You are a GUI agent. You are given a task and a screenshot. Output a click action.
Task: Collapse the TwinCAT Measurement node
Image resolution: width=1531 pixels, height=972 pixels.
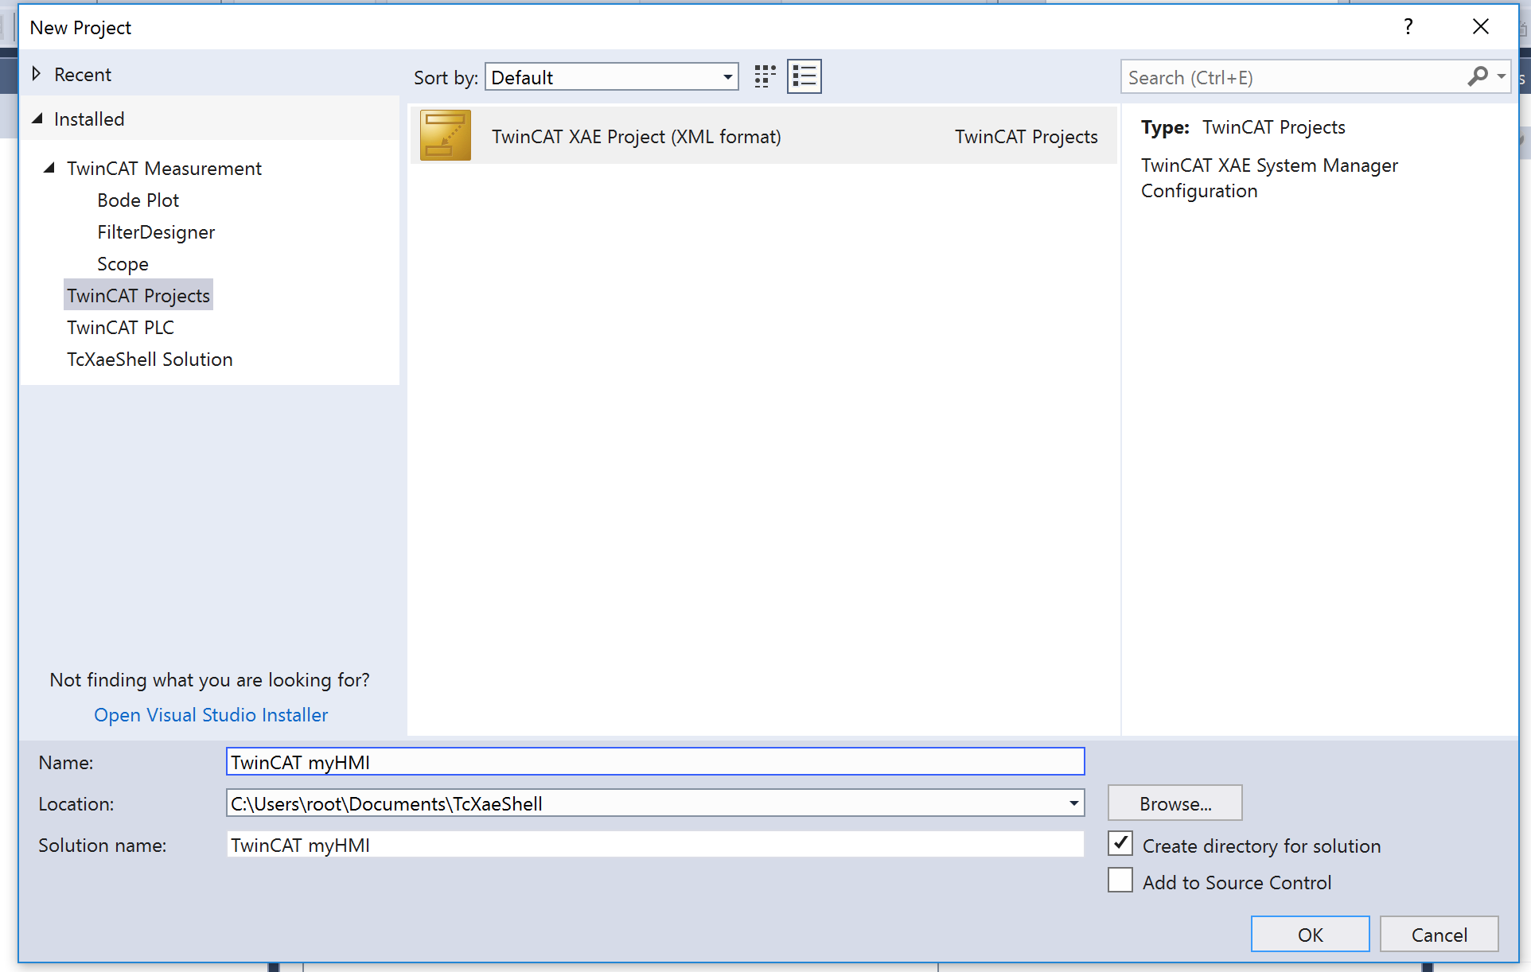[49, 168]
